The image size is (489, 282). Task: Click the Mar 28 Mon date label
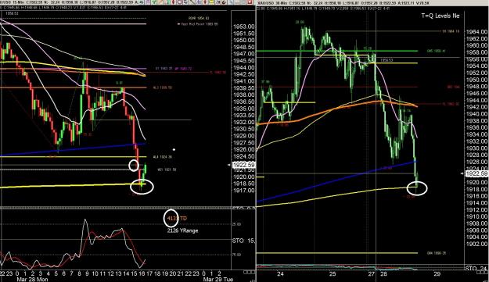pos(32,279)
